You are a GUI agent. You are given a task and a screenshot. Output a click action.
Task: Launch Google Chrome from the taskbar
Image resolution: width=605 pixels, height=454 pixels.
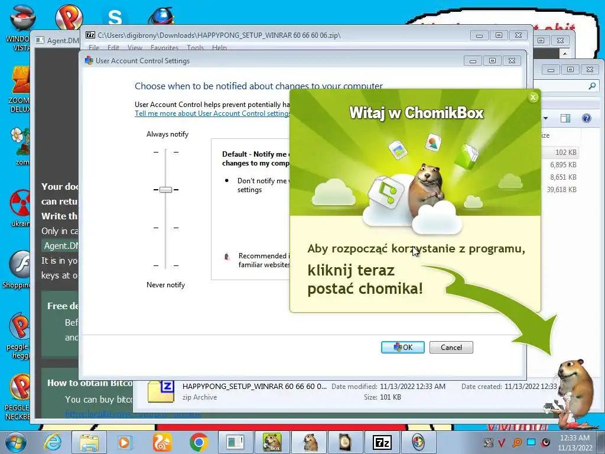click(x=199, y=442)
